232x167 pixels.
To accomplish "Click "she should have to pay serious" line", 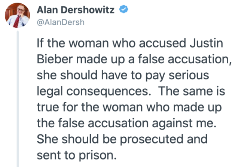I will click(x=123, y=76).
